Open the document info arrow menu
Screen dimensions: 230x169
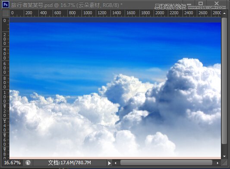pos(110,163)
